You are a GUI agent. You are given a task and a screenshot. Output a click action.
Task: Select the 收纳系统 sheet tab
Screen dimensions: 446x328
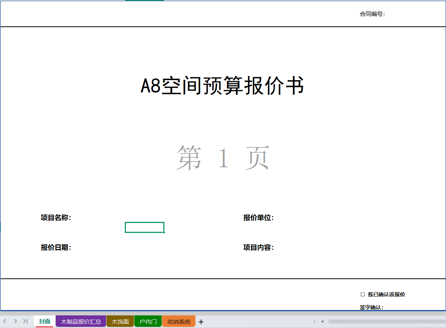[179, 322]
